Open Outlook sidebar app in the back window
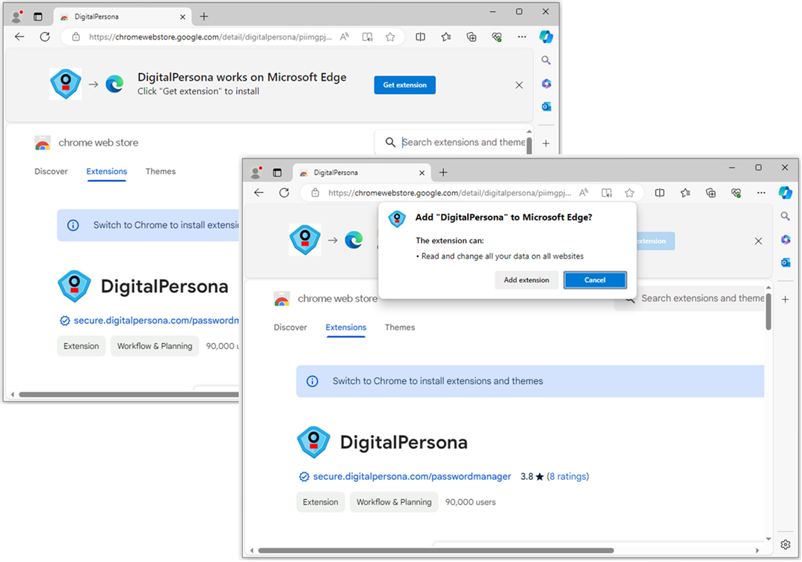Viewport: 802px width, 562px height. click(546, 106)
